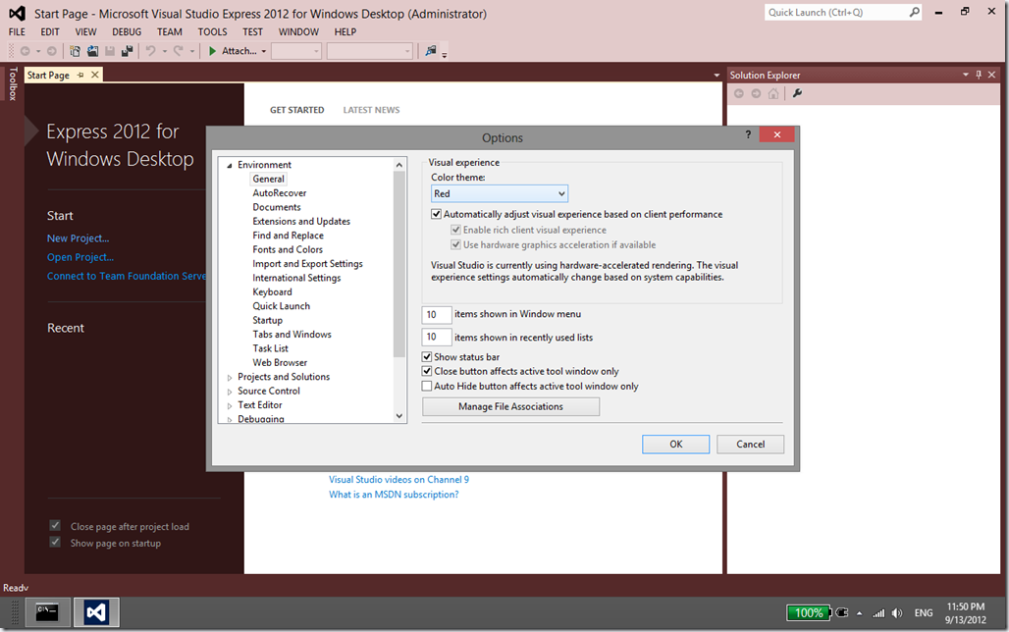Click the Redo toolbar icon
The image size is (1009, 632).
click(179, 51)
